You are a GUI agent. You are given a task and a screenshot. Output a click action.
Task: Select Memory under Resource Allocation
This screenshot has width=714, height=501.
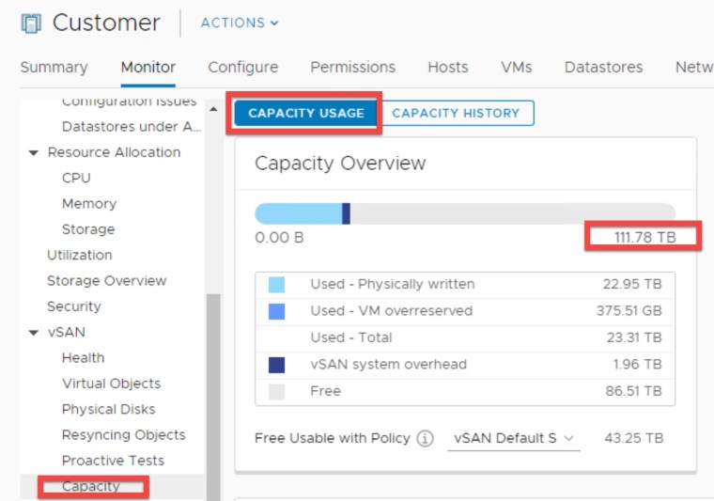click(89, 204)
